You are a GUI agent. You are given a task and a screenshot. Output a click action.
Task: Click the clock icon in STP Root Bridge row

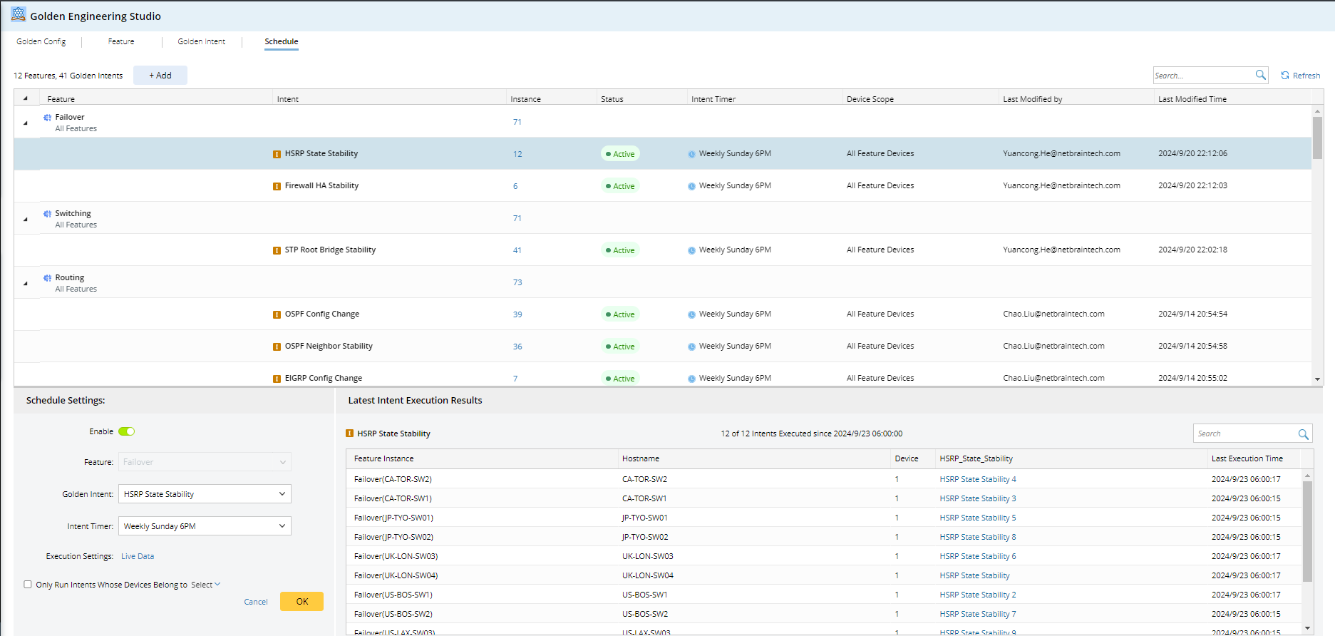pyautogui.click(x=691, y=250)
